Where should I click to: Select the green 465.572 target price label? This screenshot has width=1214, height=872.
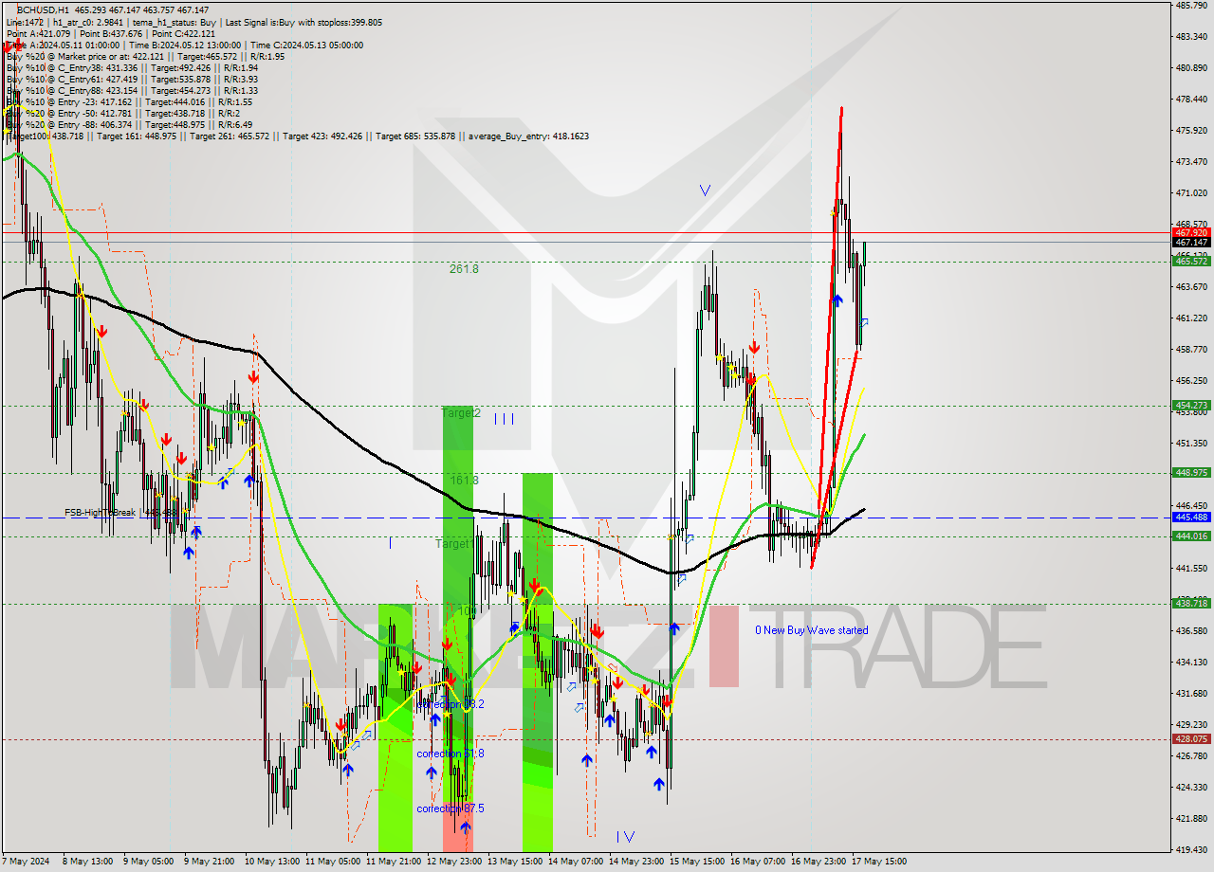point(1190,261)
